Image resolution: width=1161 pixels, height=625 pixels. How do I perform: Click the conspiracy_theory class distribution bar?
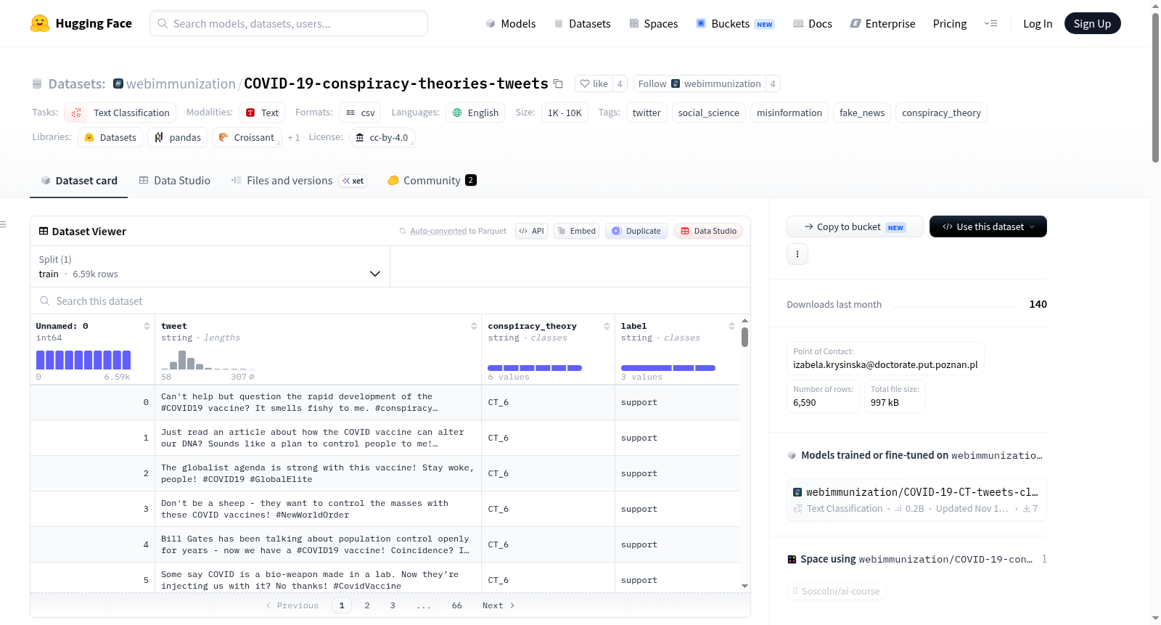[x=535, y=368]
